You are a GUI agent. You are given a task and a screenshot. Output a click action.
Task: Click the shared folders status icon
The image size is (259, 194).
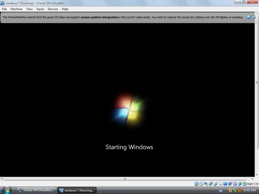(221, 184)
